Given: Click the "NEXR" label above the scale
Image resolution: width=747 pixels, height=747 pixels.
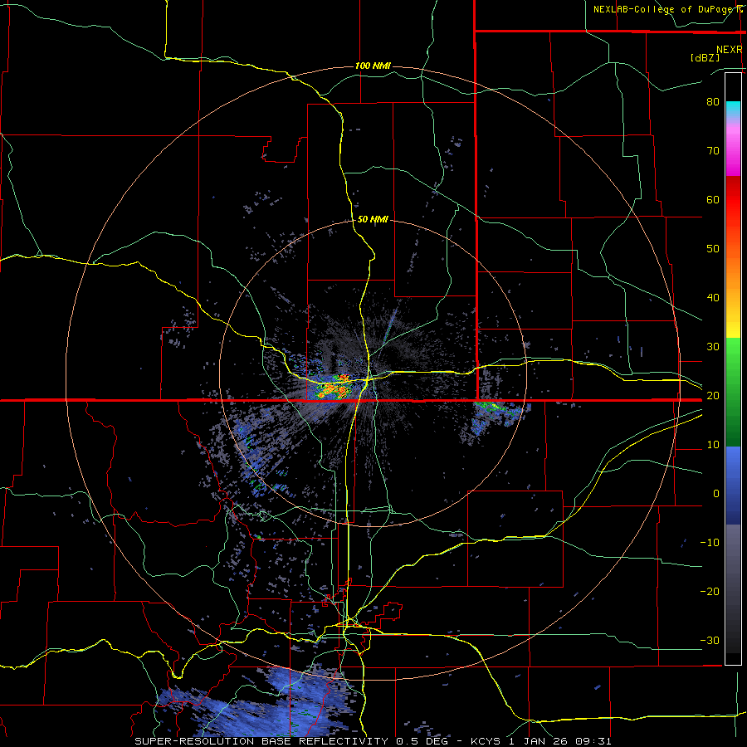Looking at the screenshot, I should coord(729,49).
